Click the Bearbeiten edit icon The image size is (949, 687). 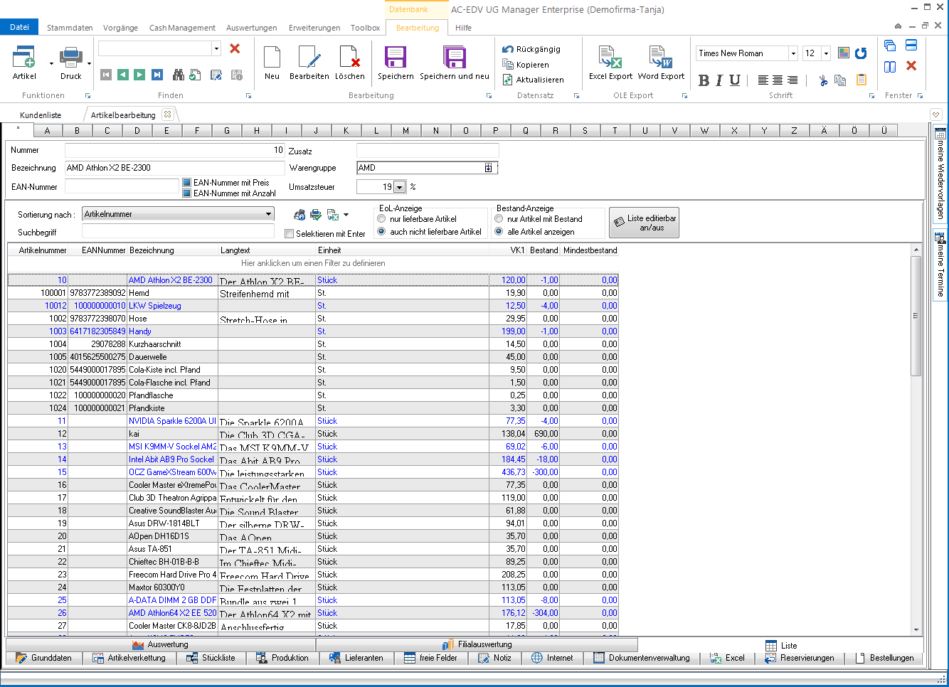coord(309,58)
